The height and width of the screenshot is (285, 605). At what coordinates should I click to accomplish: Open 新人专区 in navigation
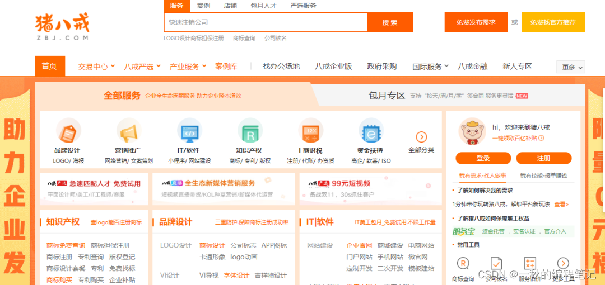pos(517,66)
